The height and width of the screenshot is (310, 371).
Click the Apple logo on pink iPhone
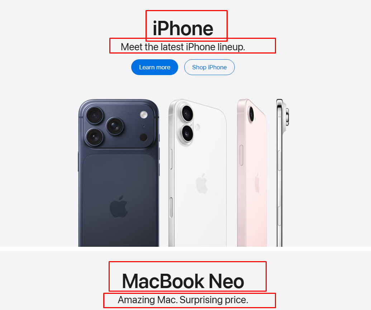point(257,183)
